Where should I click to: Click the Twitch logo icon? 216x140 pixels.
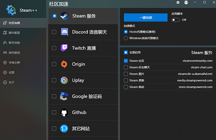coord(64,48)
